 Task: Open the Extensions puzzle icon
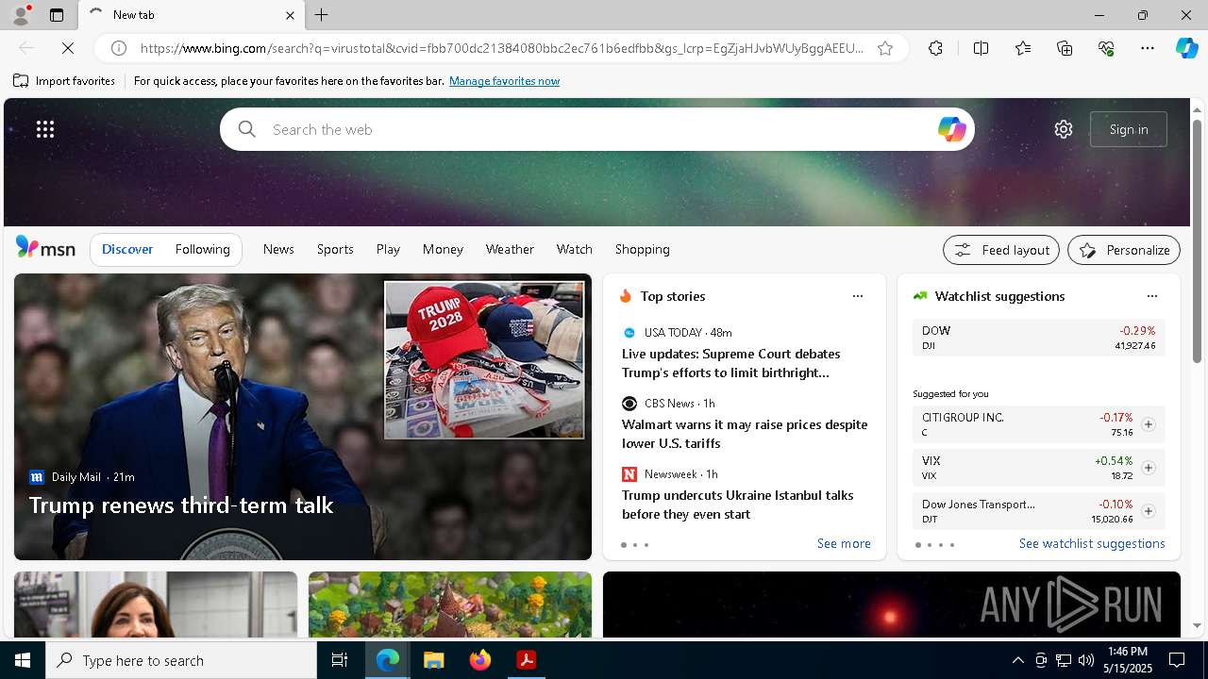tap(935, 48)
